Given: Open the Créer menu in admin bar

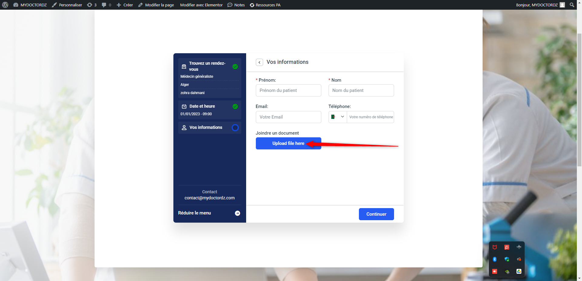Looking at the screenshot, I should point(125,5).
